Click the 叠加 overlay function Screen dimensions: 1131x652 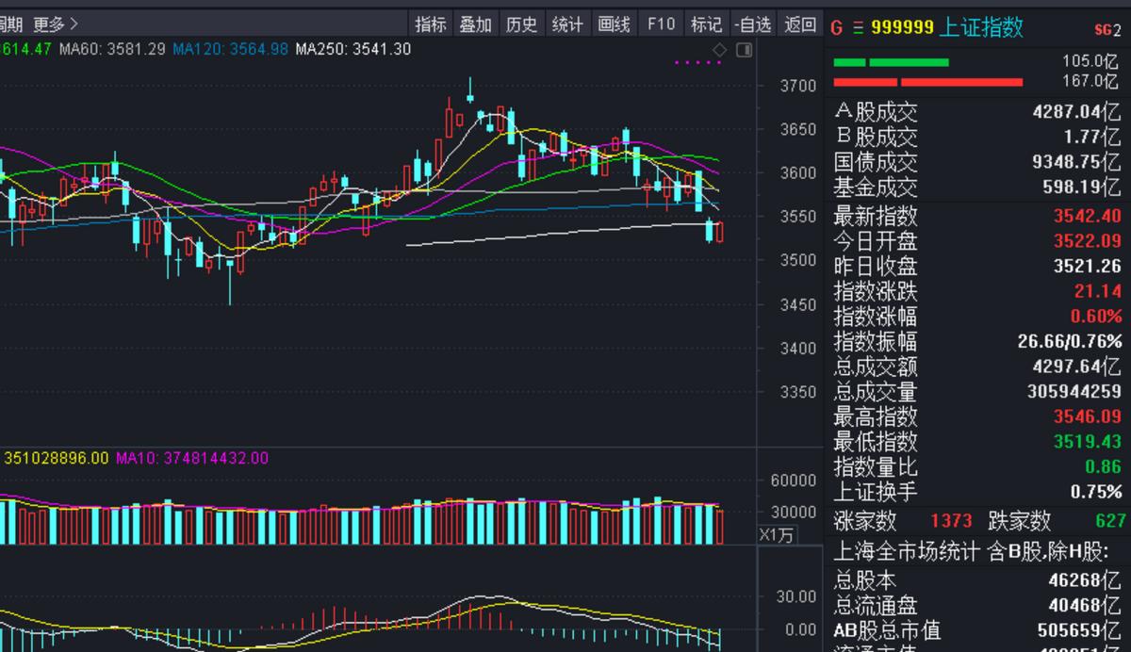476,24
